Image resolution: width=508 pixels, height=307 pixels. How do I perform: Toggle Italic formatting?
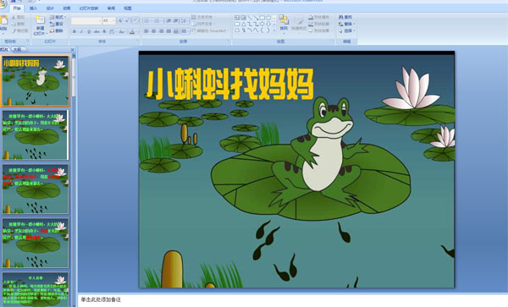(81, 31)
